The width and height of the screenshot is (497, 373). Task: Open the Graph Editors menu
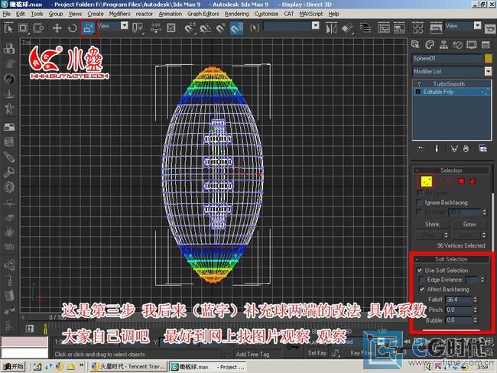click(x=203, y=14)
